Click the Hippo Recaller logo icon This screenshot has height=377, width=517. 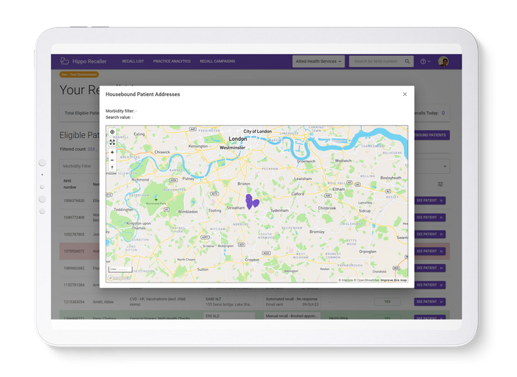tap(64, 61)
